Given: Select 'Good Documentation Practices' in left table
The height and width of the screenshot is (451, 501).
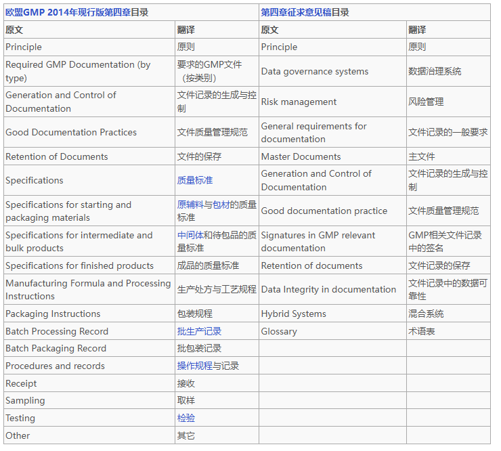Looking at the screenshot, I should [x=89, y=132].
